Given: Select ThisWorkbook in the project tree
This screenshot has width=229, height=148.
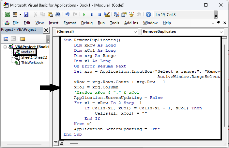Looking at the screenshot, I should [32, 63].
